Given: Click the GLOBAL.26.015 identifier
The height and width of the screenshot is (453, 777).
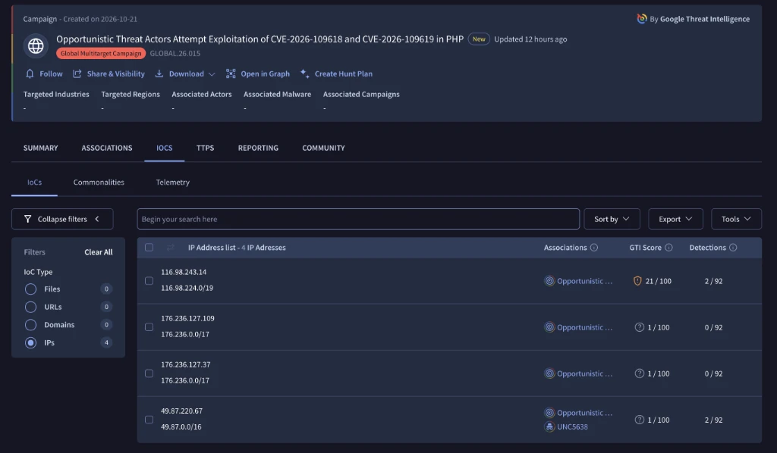Looking at the screenshot, I should coord(175,54).
